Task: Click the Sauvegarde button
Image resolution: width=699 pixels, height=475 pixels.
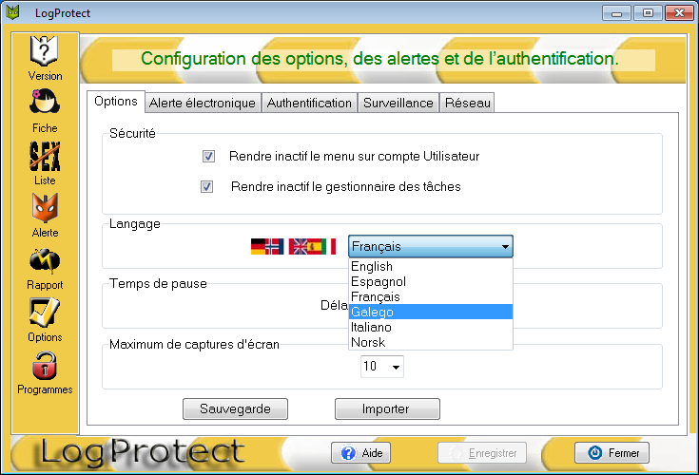Action: [236, 408]
